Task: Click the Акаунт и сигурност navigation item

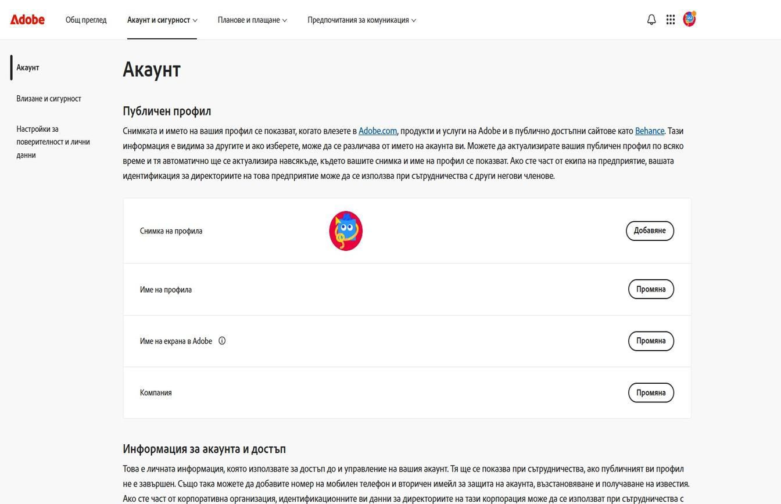Action: (x=158, y=20)
